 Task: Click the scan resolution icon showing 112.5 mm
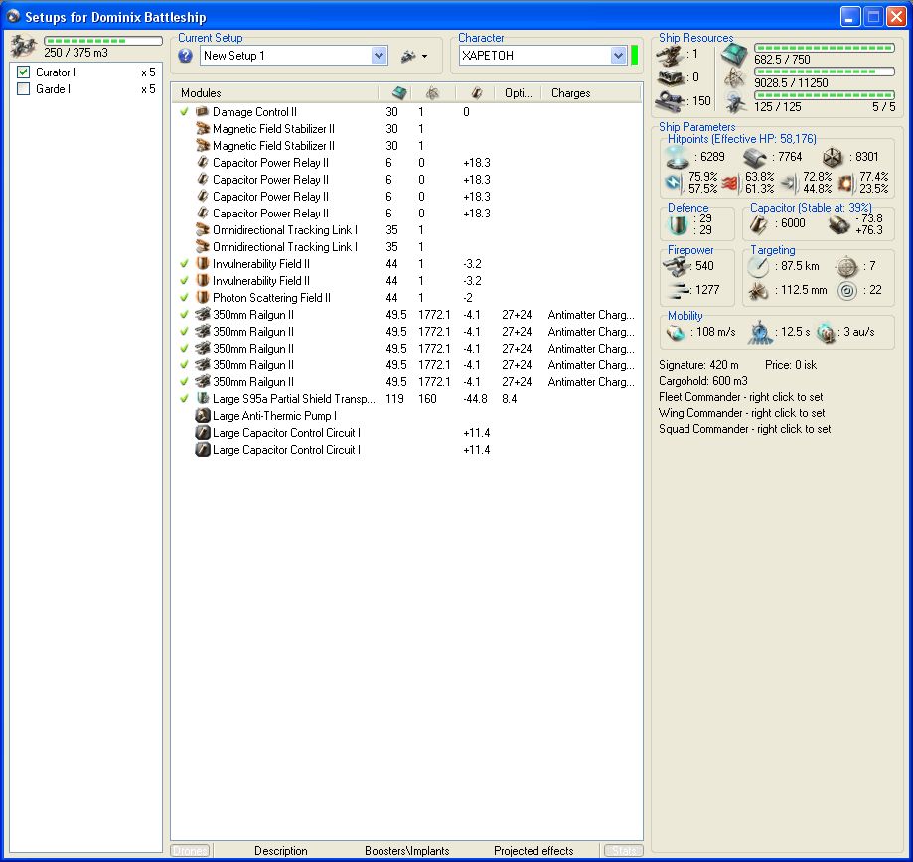point(758,290)
